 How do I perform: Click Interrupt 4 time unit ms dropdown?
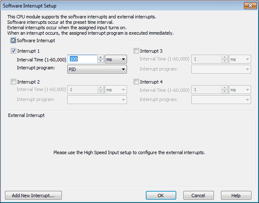240,90
